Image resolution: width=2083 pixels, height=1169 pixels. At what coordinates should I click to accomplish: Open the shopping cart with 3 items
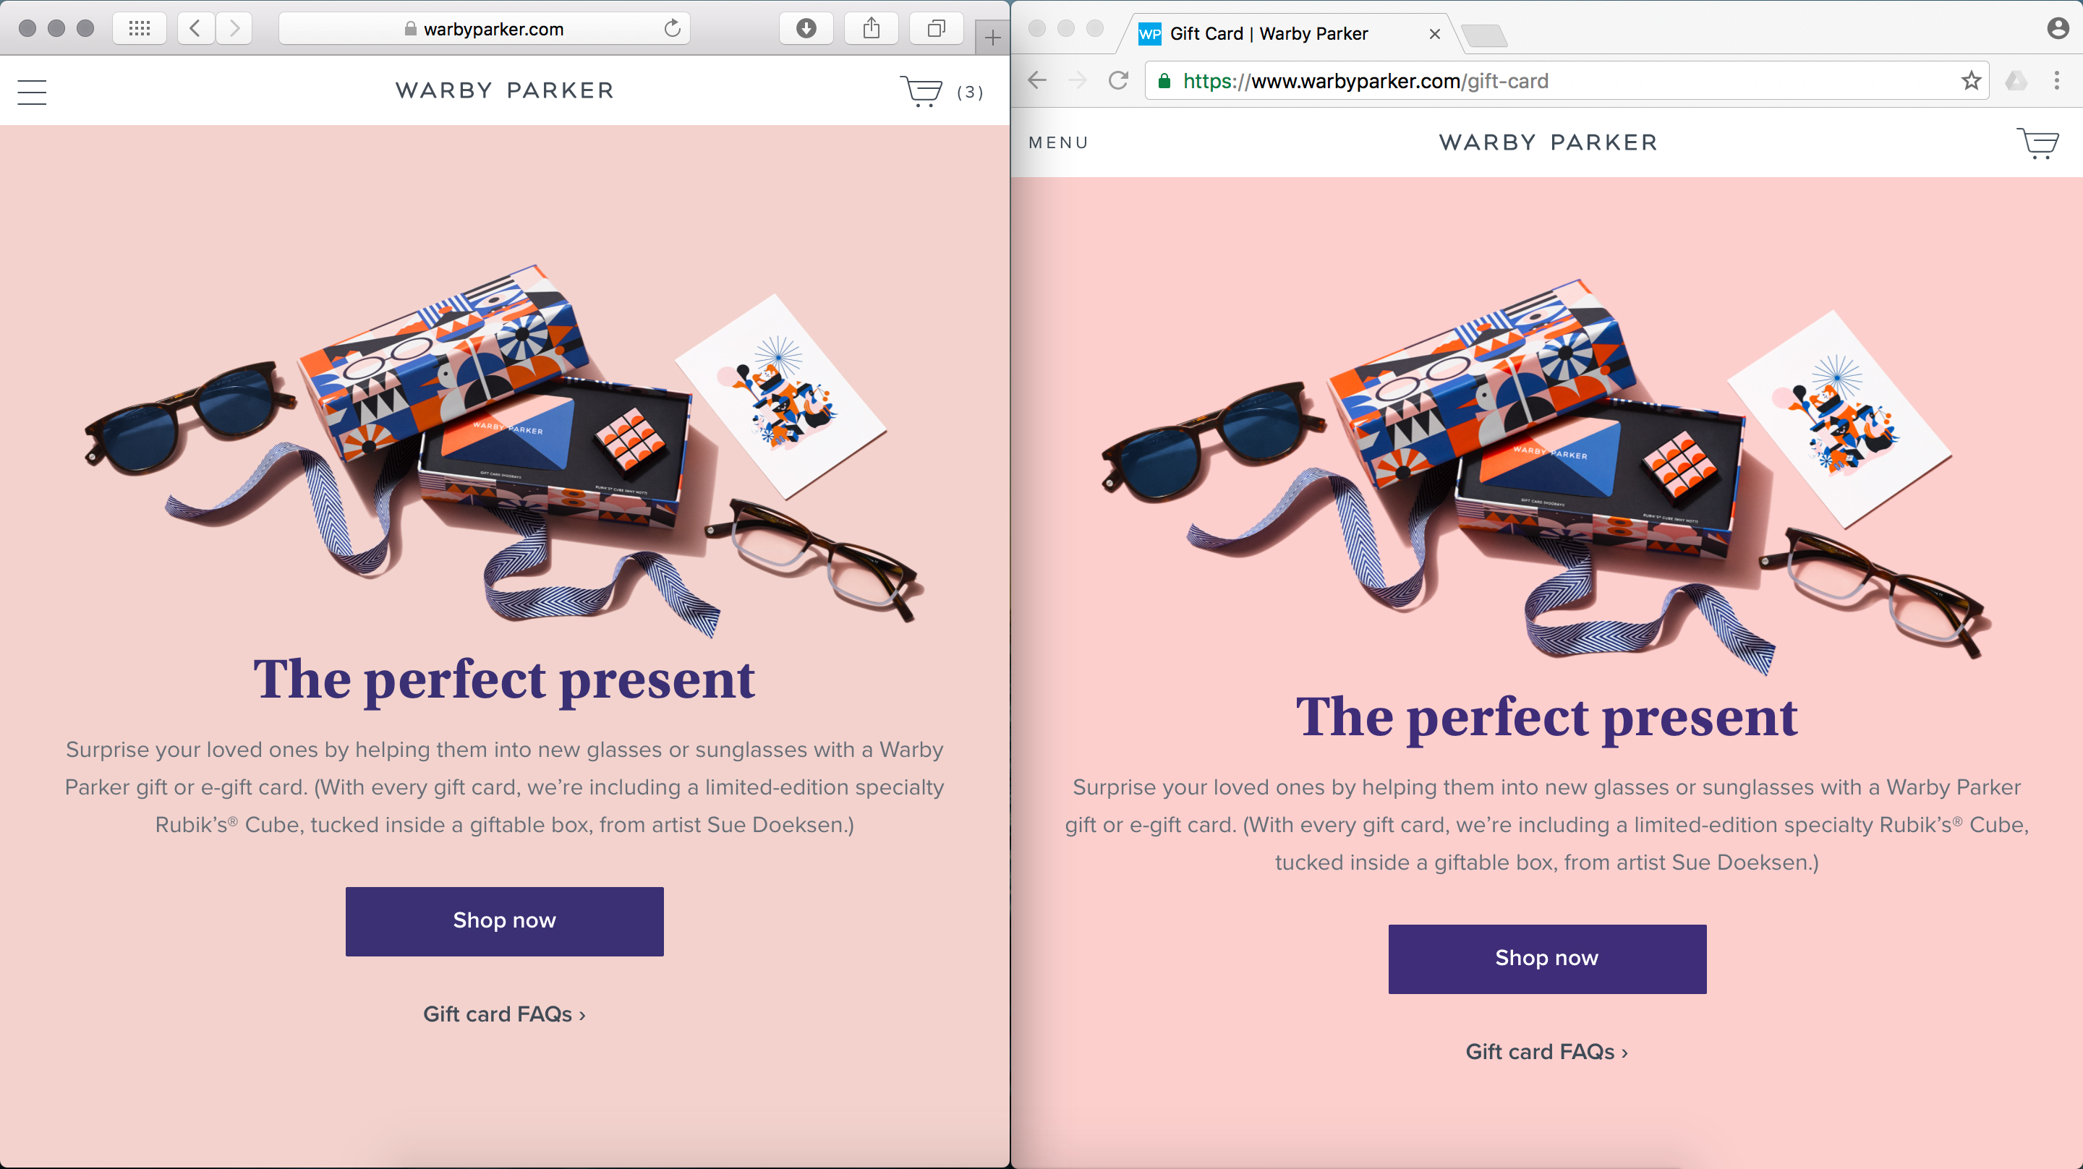tap(922, 91)
